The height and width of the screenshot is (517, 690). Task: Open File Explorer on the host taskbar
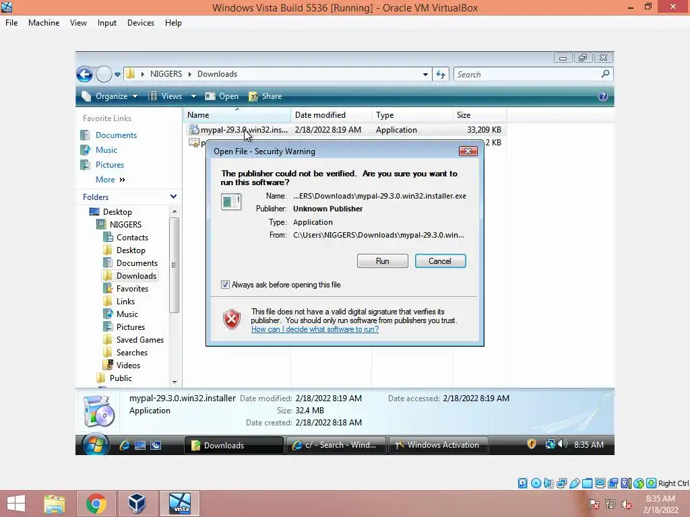pyautogui.click(x=55, y=504)
